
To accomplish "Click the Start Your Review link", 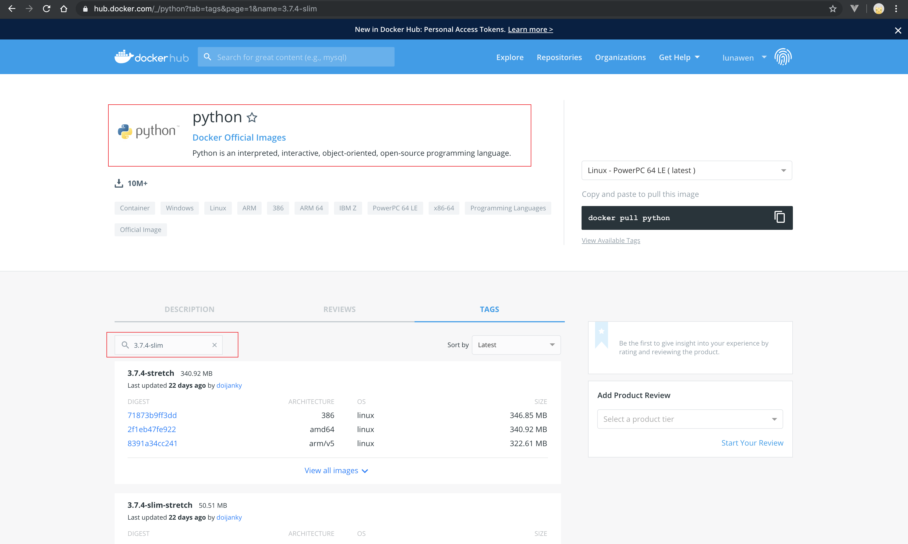I will coord(752,443).
